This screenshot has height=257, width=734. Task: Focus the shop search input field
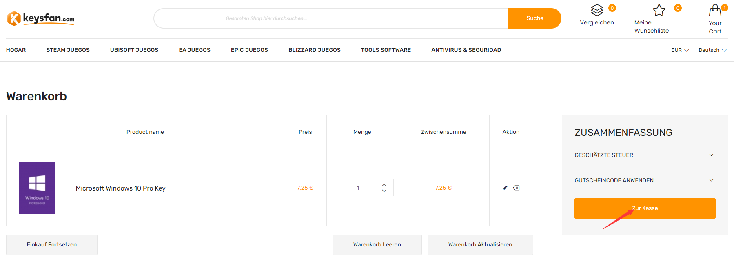point(331,18)
